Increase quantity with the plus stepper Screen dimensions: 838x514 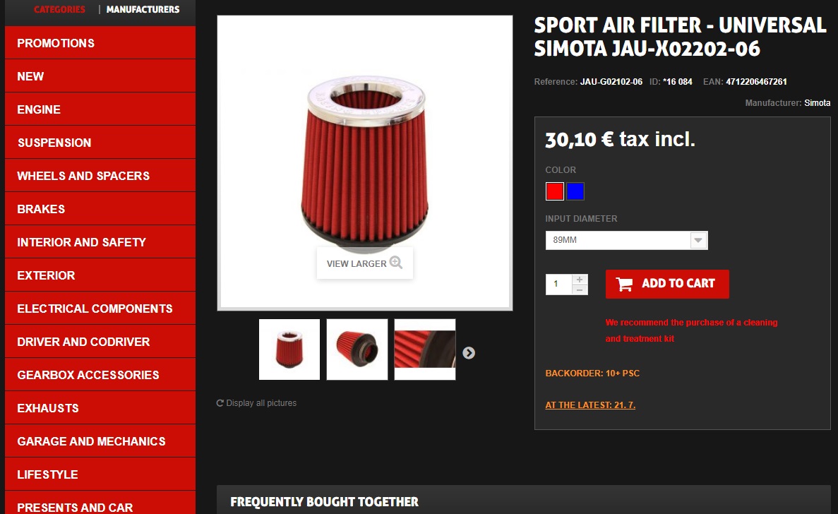click(x=580, y=280)
